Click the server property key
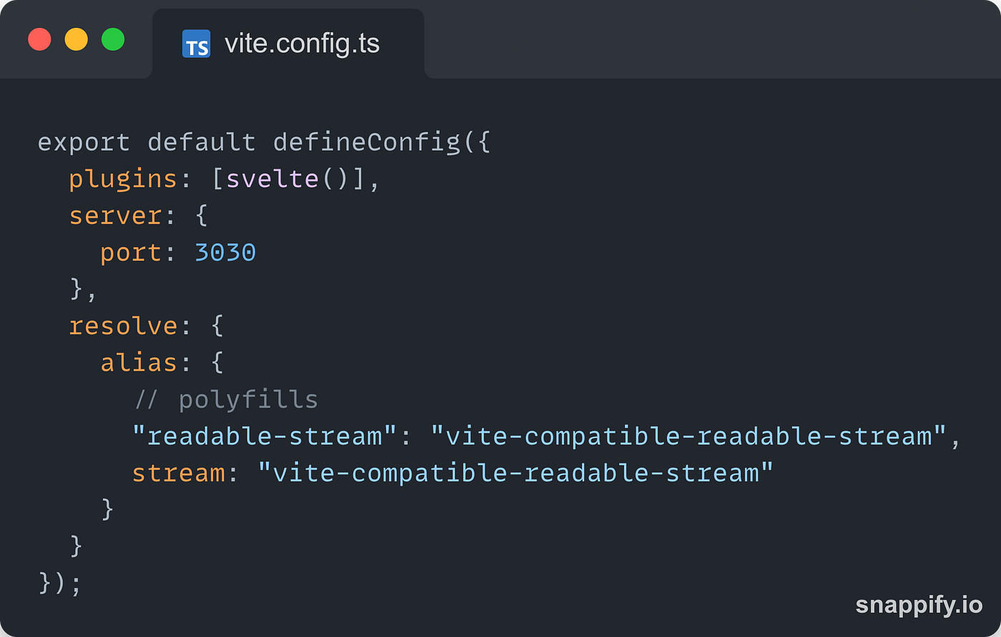The height and width of the screenshot is (637, 1001). [x=115, y=216]
